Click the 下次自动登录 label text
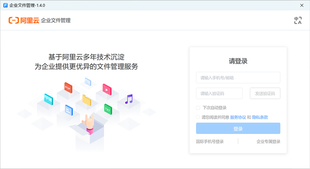 tap(214, 108)
